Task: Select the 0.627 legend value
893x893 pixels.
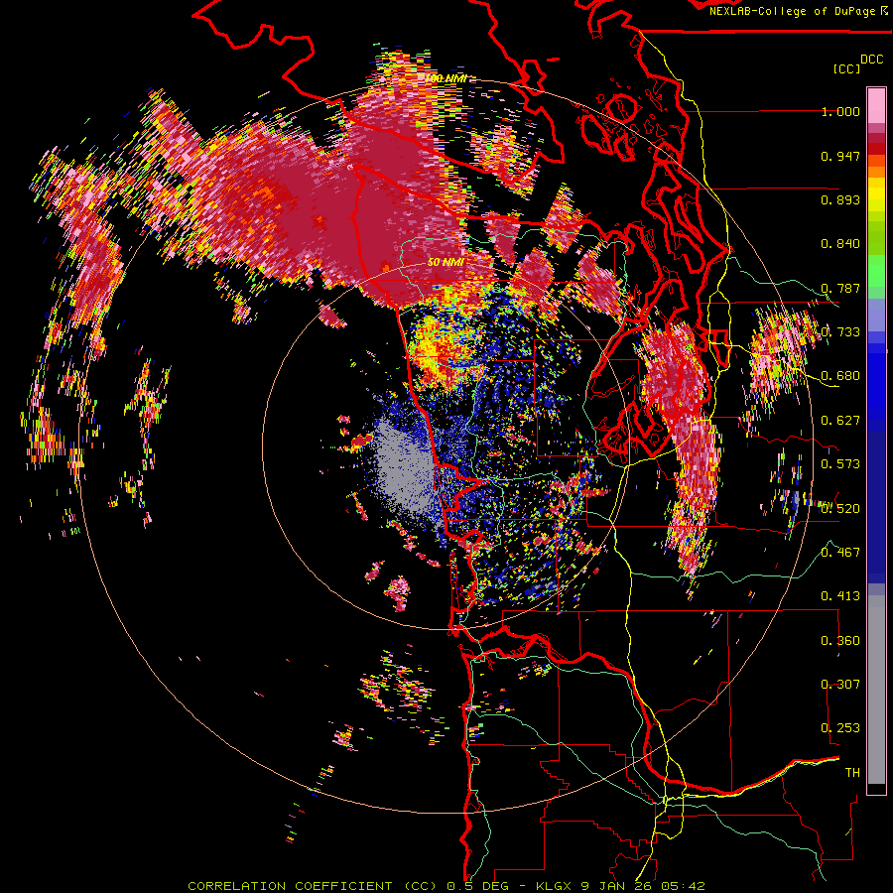Action: point(840,421)
